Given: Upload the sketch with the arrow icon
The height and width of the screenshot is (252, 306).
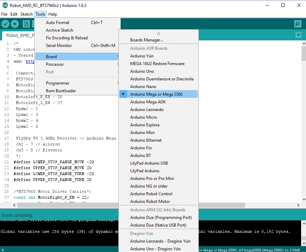Looking at the screenshot, I should click(14, 24).
